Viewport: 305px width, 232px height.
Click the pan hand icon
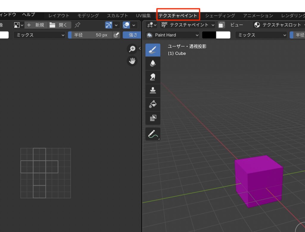pyautogui.click(x=132, y=61)
